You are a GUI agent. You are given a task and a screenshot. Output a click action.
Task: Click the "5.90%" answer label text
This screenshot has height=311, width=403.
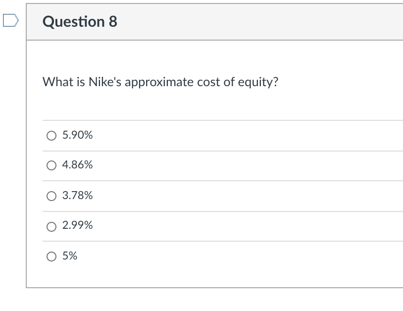78,135
